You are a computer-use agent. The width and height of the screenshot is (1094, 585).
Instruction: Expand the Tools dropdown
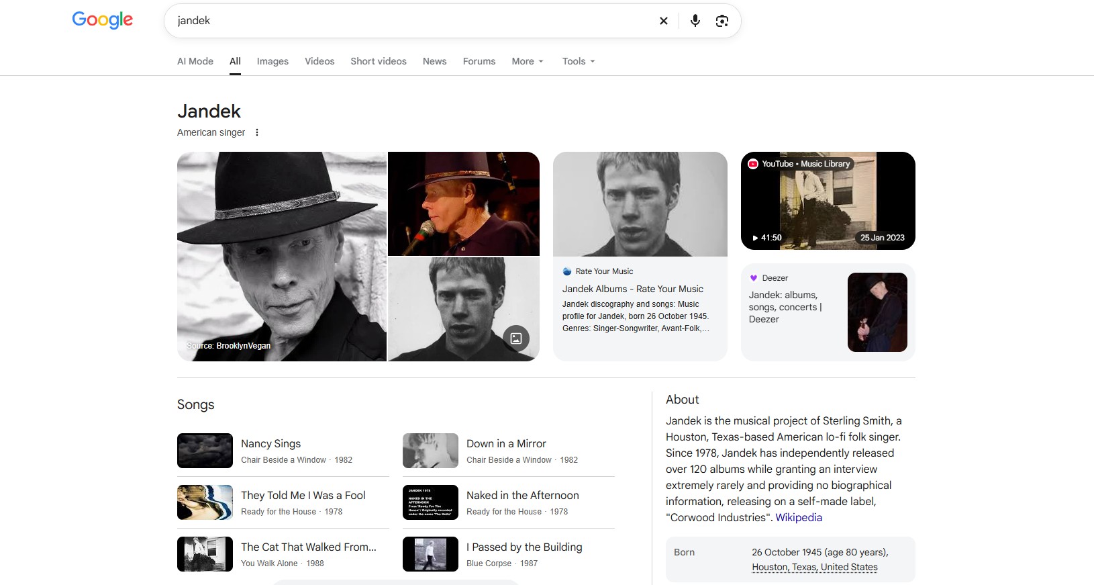[x=579, y=61]
